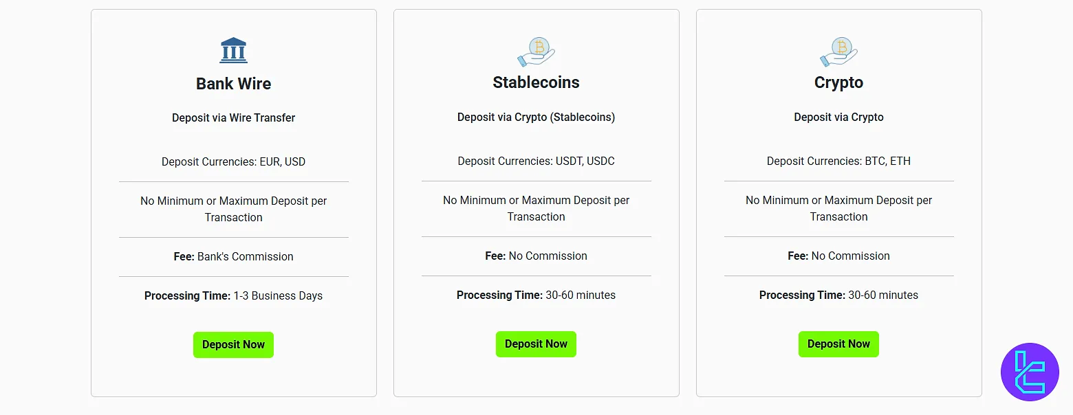Click Deposit Currencies: BTC, ETH line

point(838,161)
